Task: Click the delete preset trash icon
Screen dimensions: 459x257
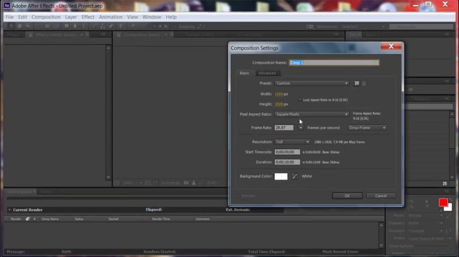Action: pyautogui.click(x=364, y=84)
